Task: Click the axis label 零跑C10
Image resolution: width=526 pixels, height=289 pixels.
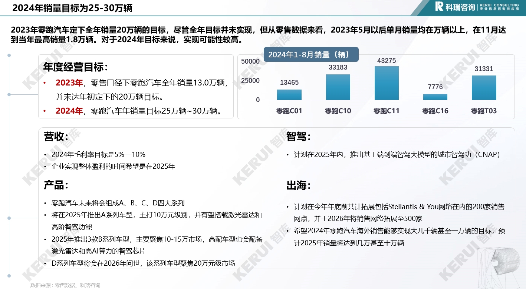Action: (x=338, y=111)
